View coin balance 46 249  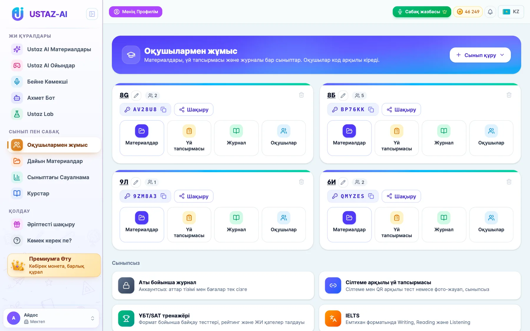tap(468, 12)
